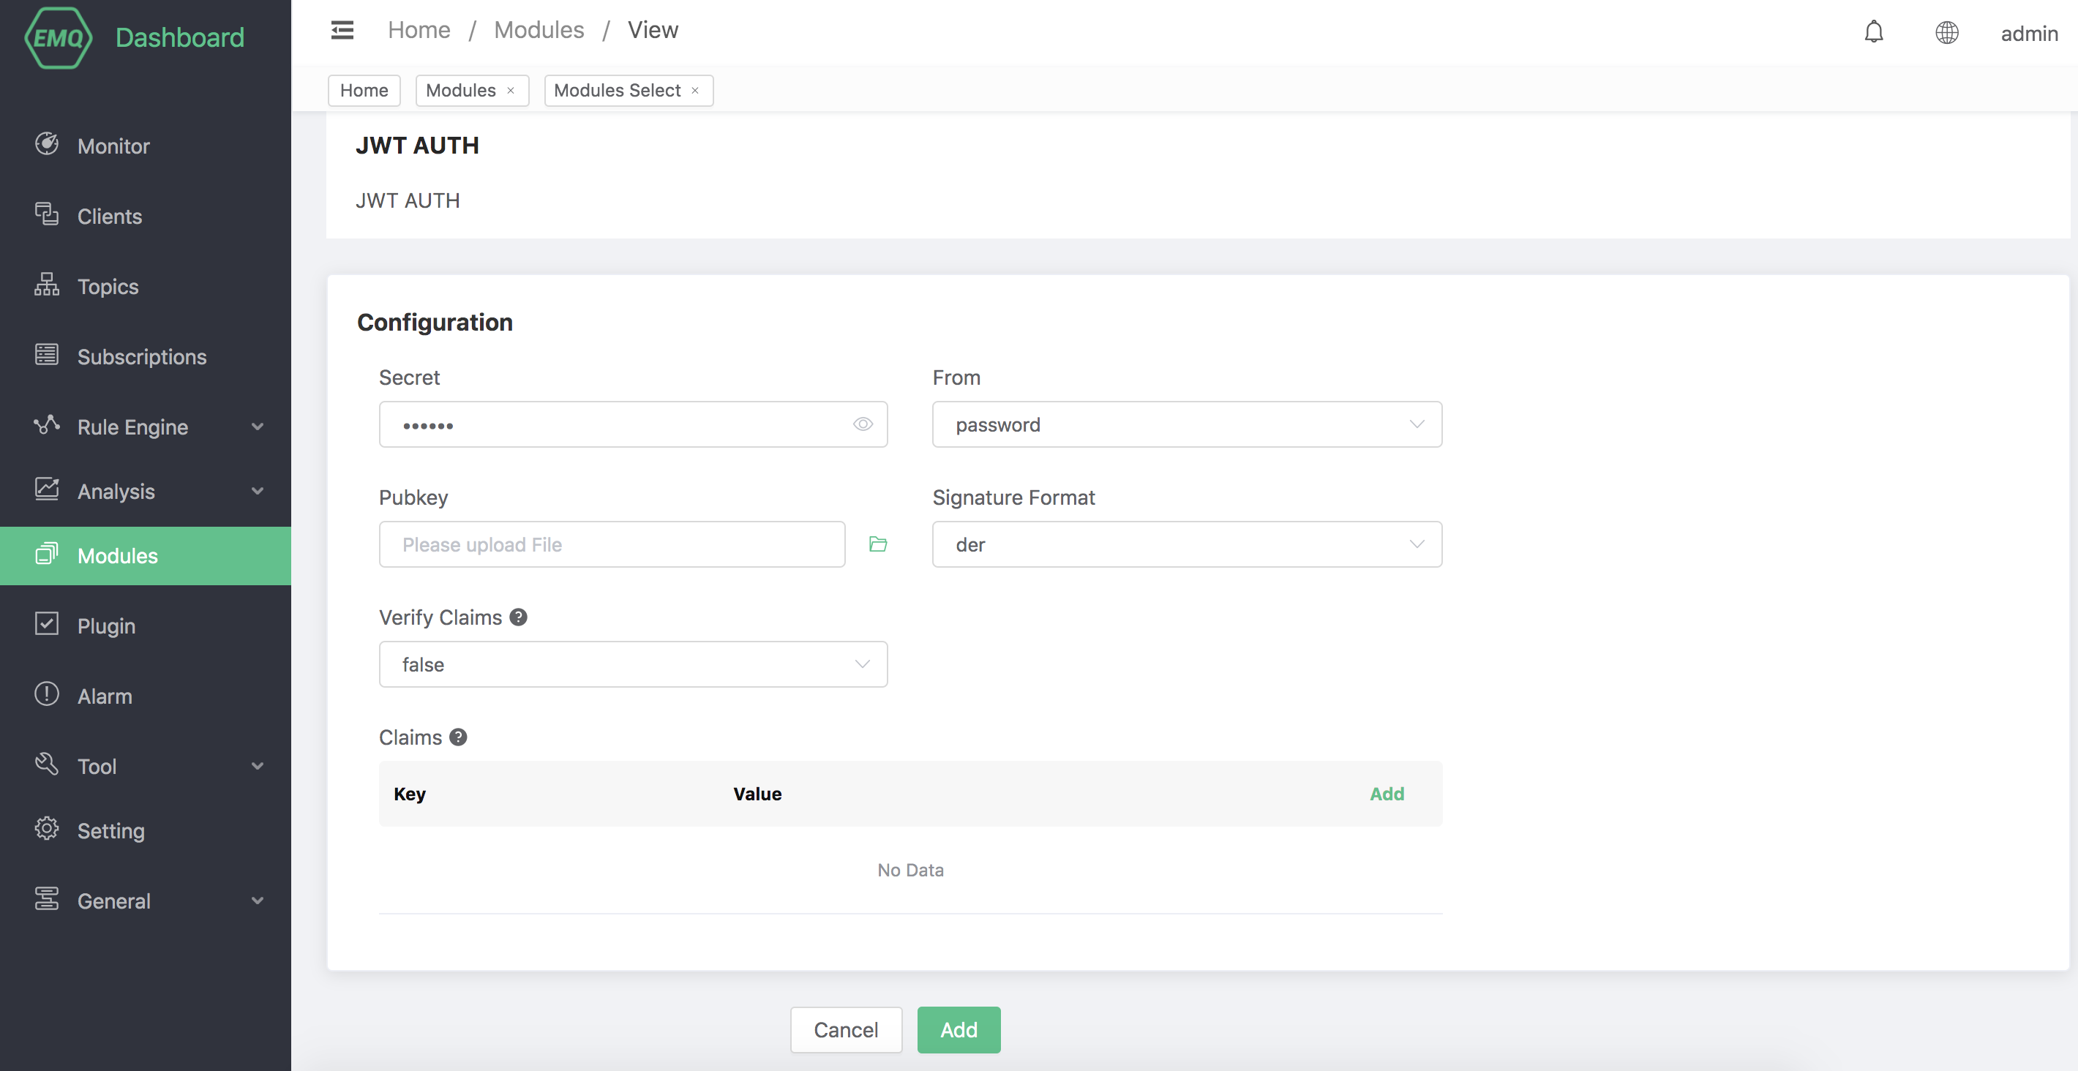Click the hamburger sidebar collapse icon
The height and width of the screenshot is (1071, 2078).
point(342,30)
